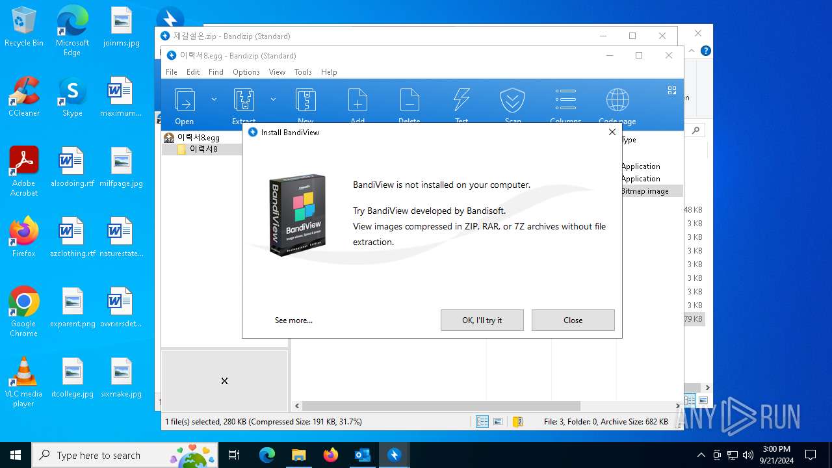832x468 pixels.
Task: Select azclothing.rtf desktop file
Action: point(72,238)
